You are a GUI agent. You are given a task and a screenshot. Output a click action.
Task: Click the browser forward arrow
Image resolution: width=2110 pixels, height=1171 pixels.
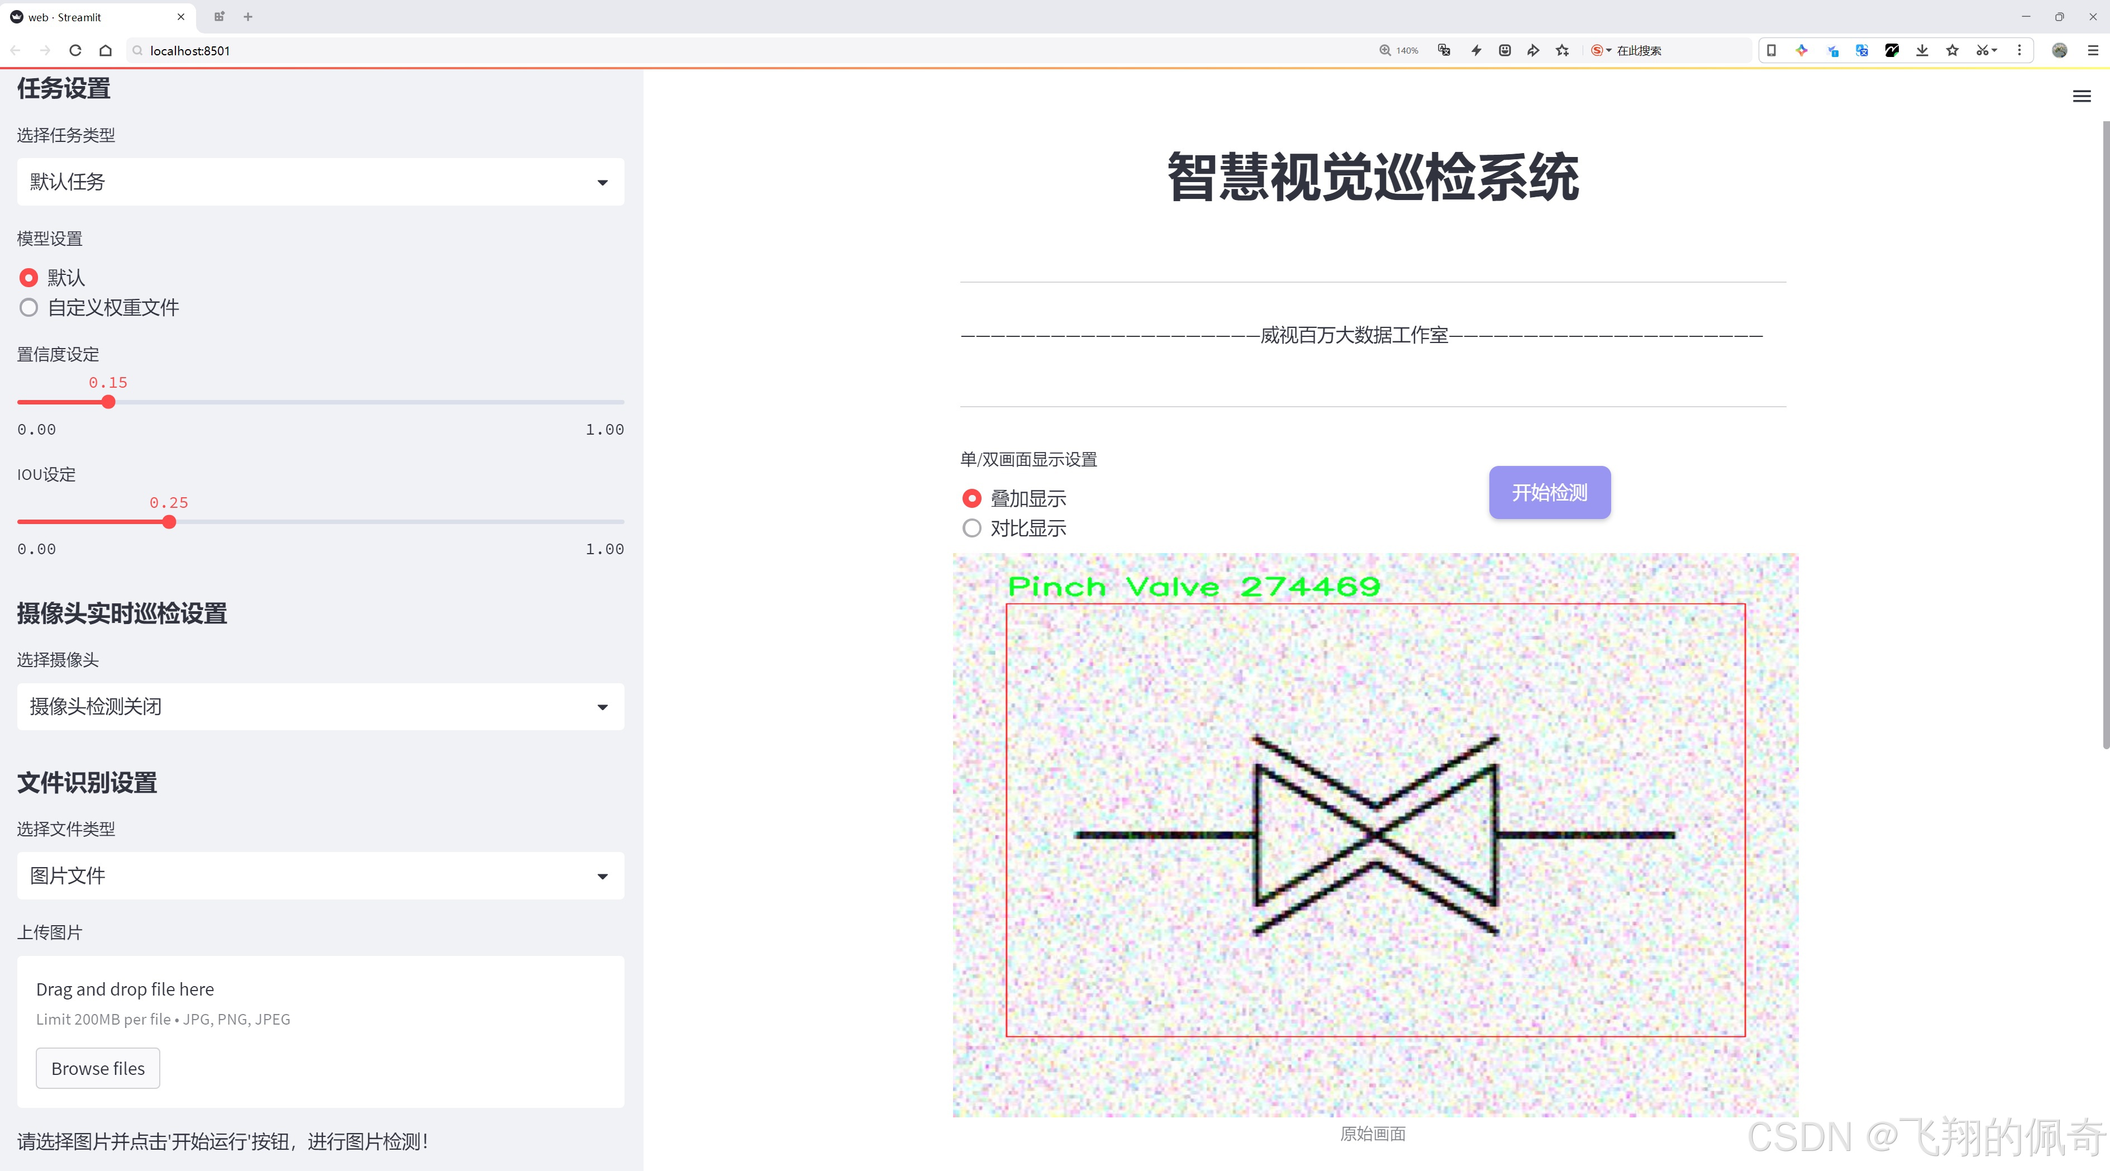[x=45, y=51]
